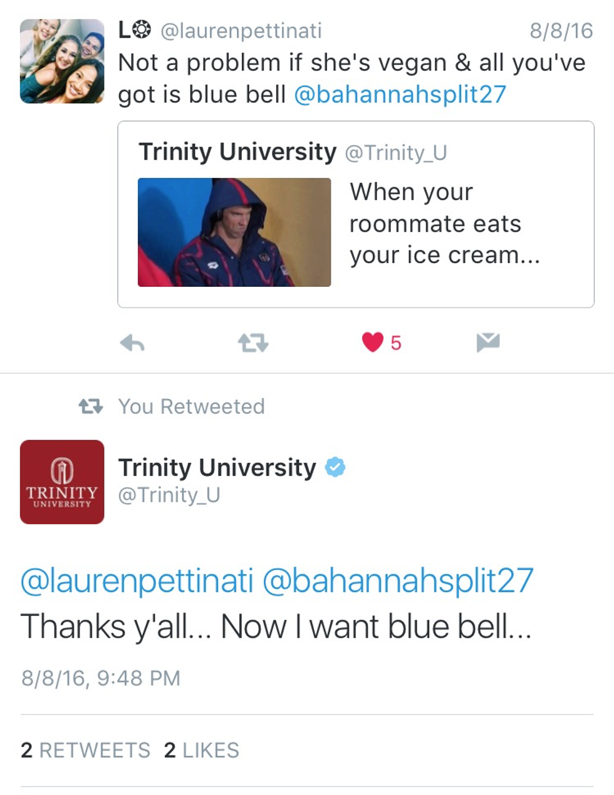View the "2 RETWEETS" list
Screen dimensions: 614x795
86,750
